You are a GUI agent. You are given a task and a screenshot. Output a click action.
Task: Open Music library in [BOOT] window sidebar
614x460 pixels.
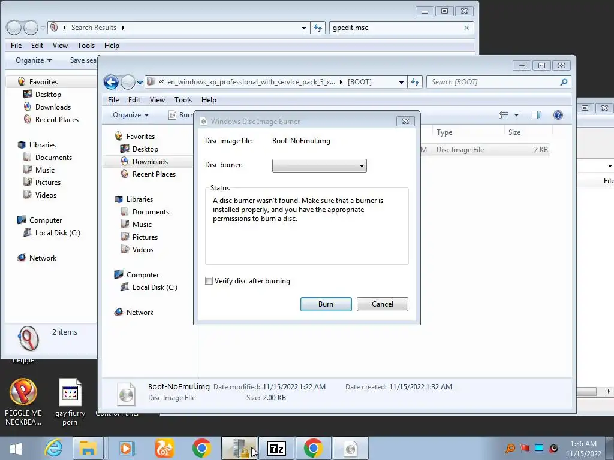point(142,225)
